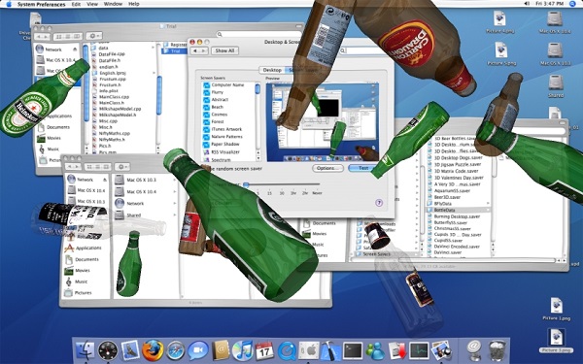Launch MSN Messenger from the Dock
The width and height of the screenshot is (583, 364).
coord(375,350)
